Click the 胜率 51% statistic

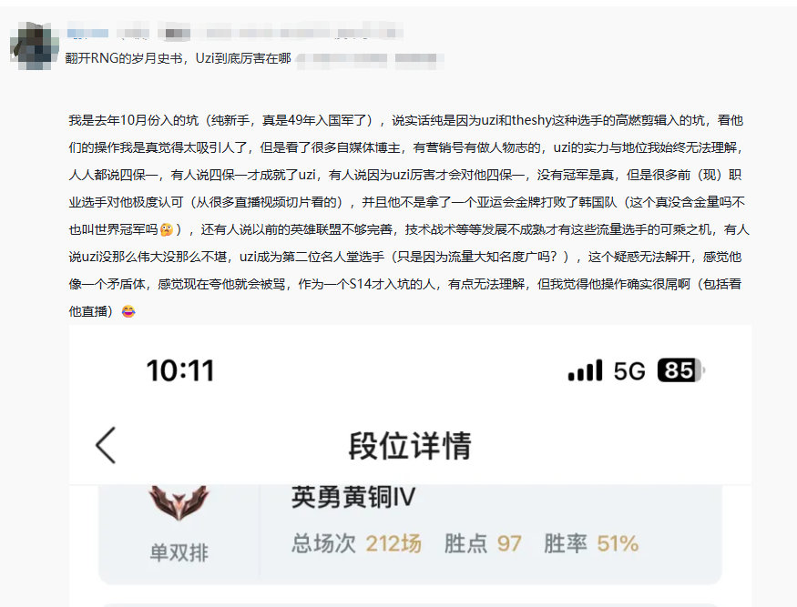pyautogui.click(x=591, y=543)
